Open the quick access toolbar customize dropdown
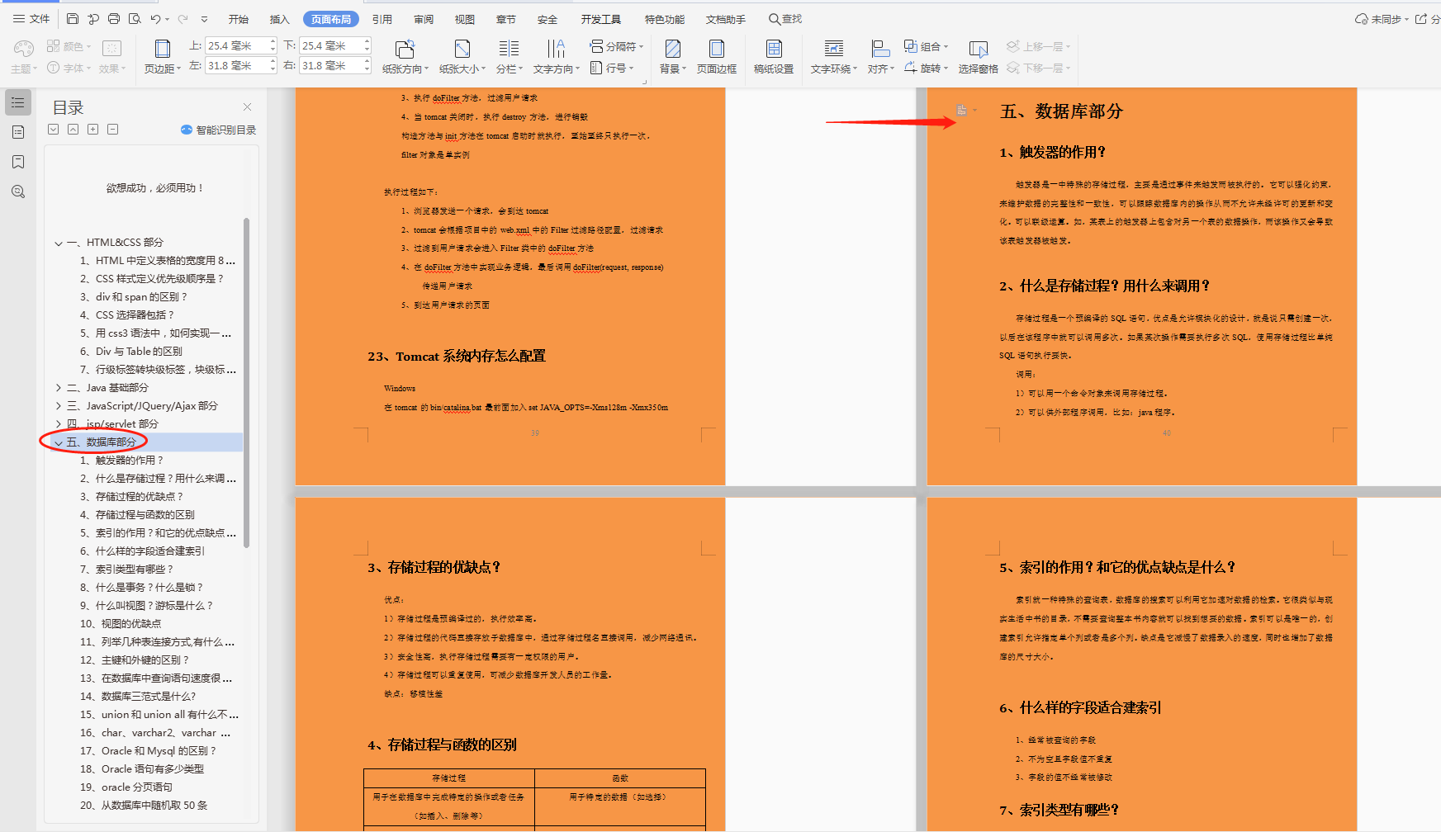This screenshot has height=832, width=1441. tap(205, 19)
